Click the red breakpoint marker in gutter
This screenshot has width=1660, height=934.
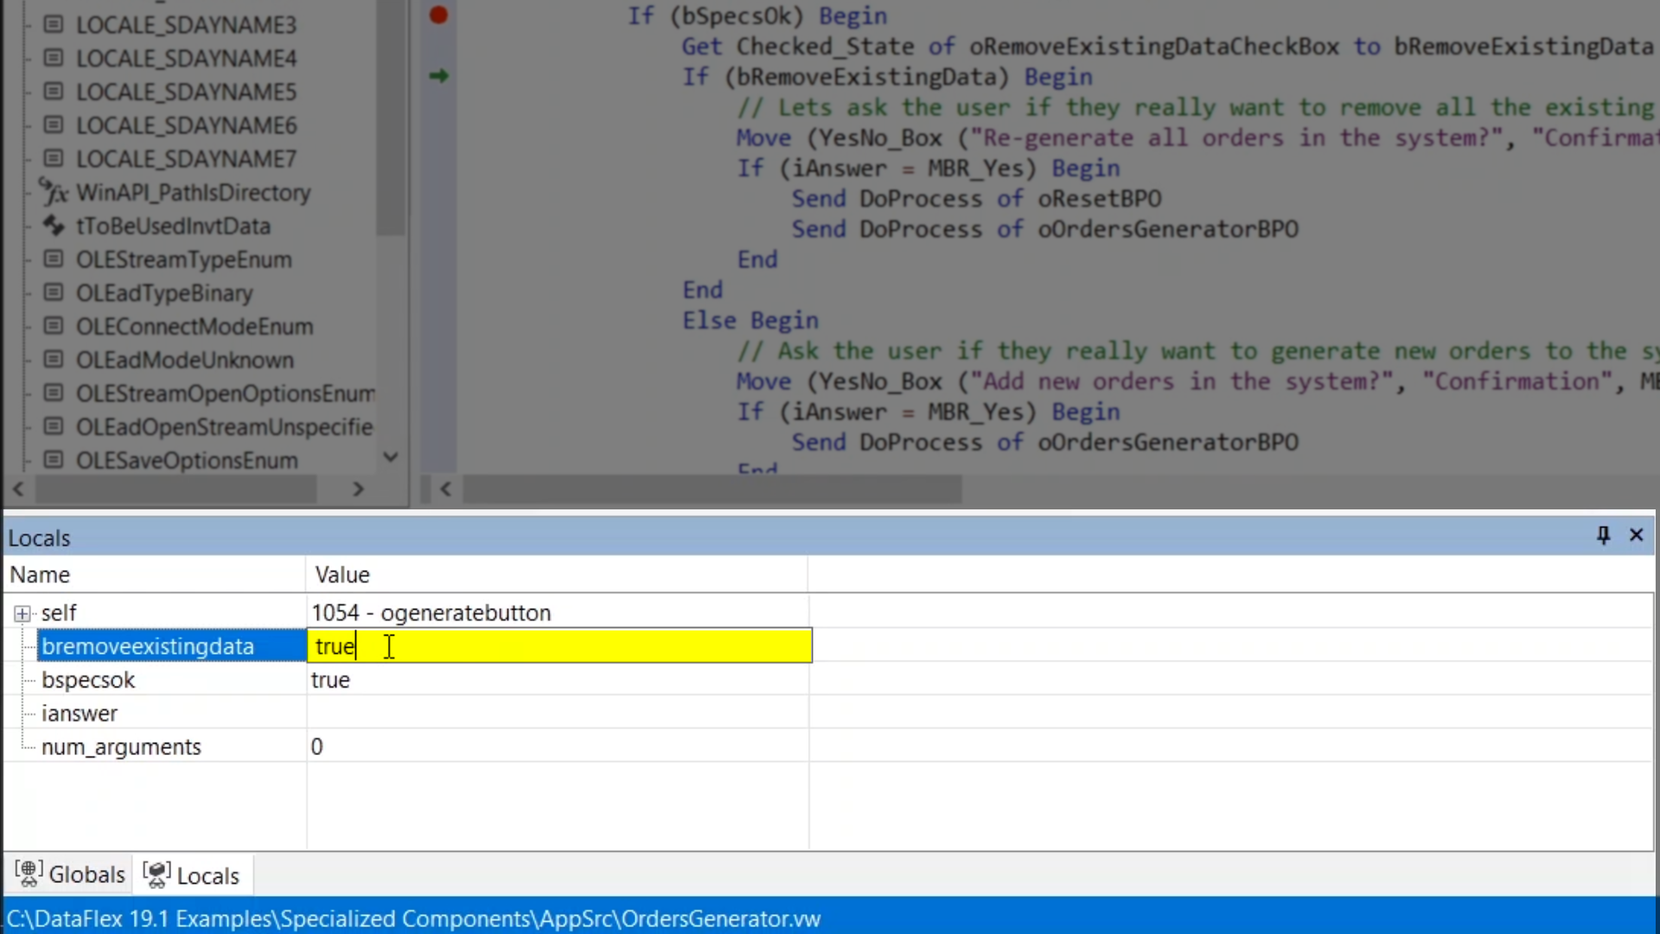pos(438,15)
